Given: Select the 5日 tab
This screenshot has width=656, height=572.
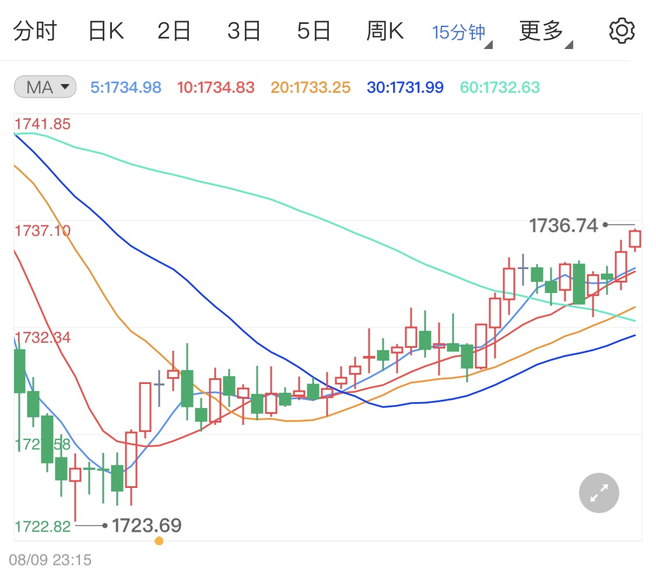Looking at the screenshot, I should pos(314,31).
